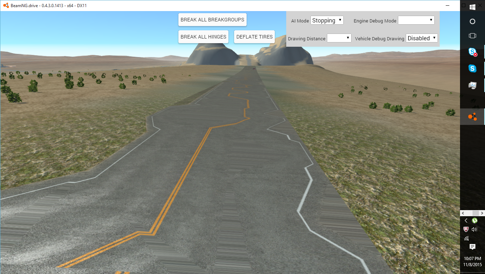Open the McAfee shield tray icon
485x274 pixels.
[466, 229]
